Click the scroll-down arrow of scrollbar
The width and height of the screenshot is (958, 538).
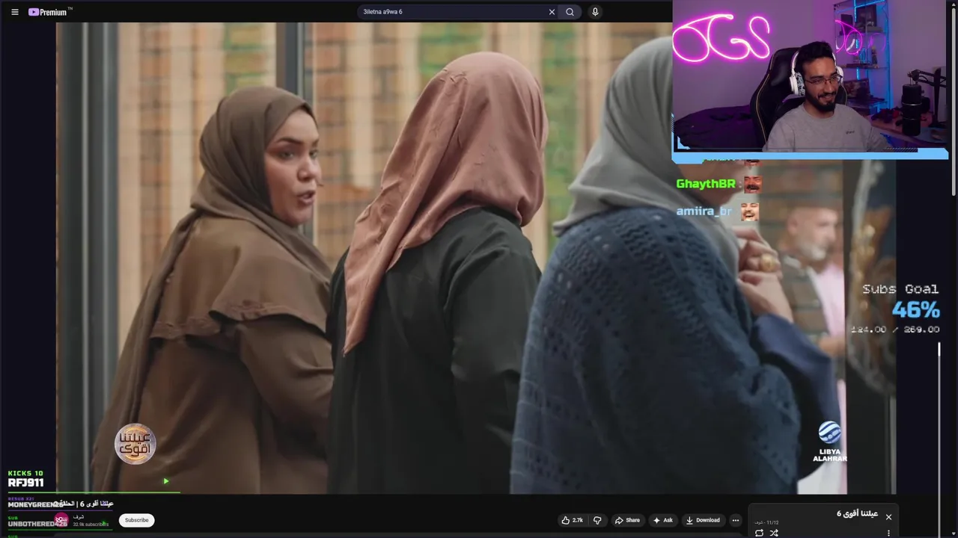pos(953,534)
